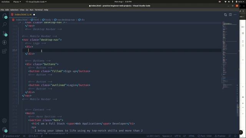246x138 pixels.
Task: Open the editor More Actions ellipsis
Action: (x=235, y=15)
